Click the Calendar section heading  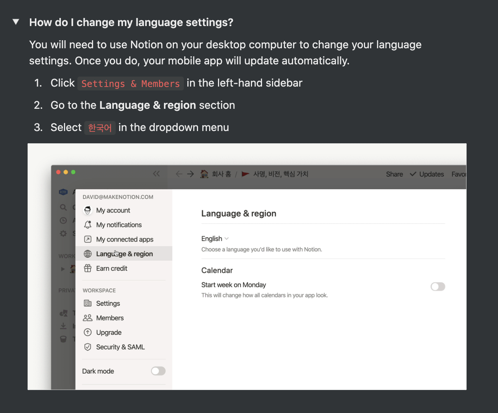217,270
